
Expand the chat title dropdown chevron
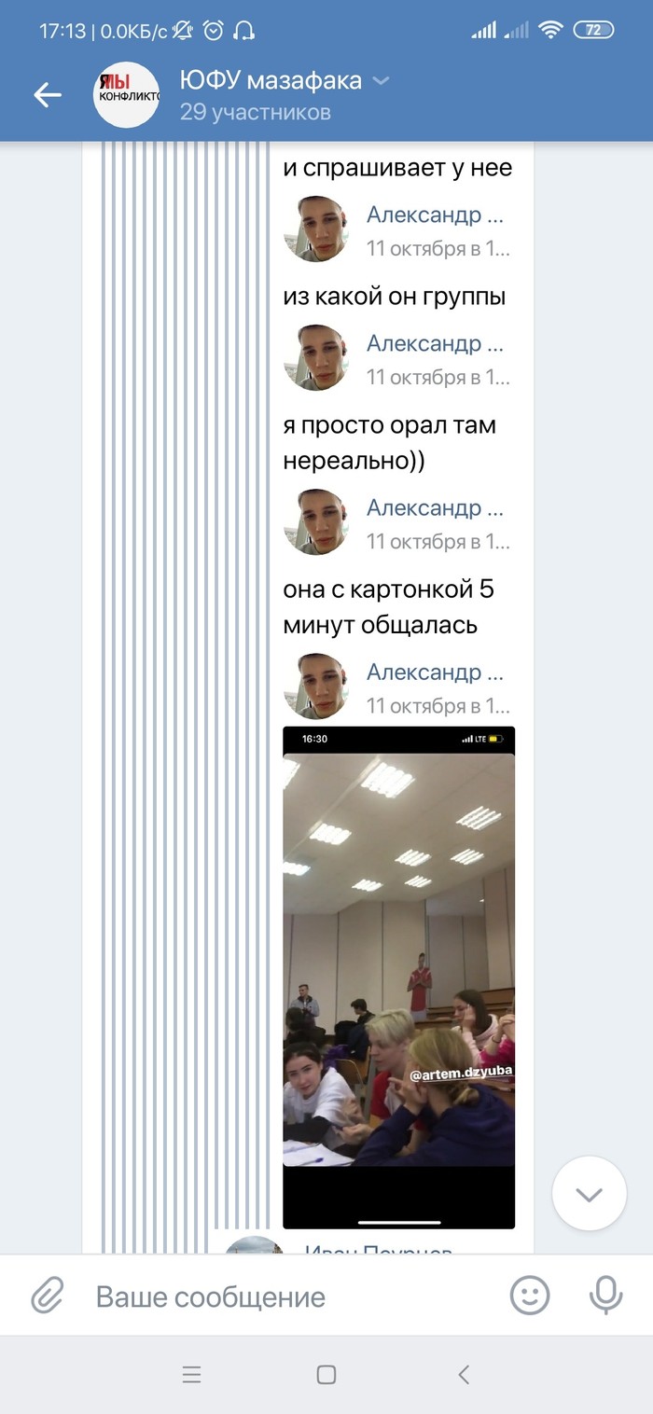(x=381, y=81)
